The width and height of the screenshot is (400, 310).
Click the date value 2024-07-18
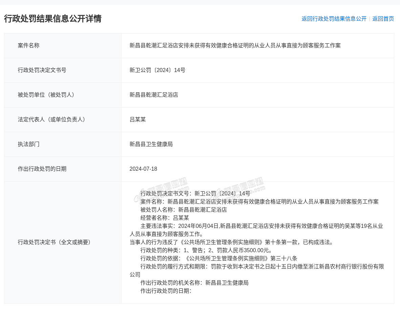143,169
